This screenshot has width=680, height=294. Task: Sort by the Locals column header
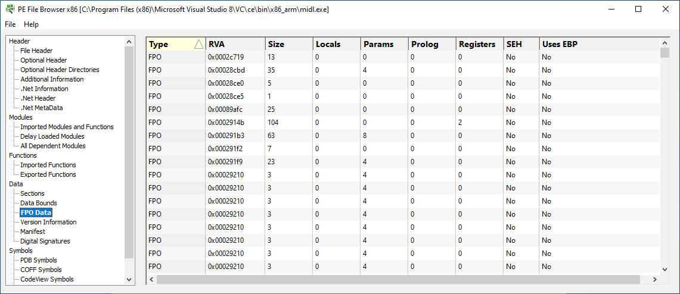[x=337, y=44]
